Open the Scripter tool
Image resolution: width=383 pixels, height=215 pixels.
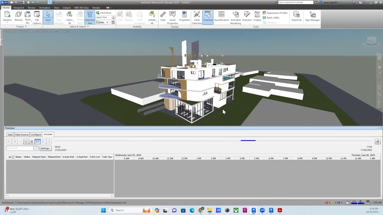click(257, 16)
